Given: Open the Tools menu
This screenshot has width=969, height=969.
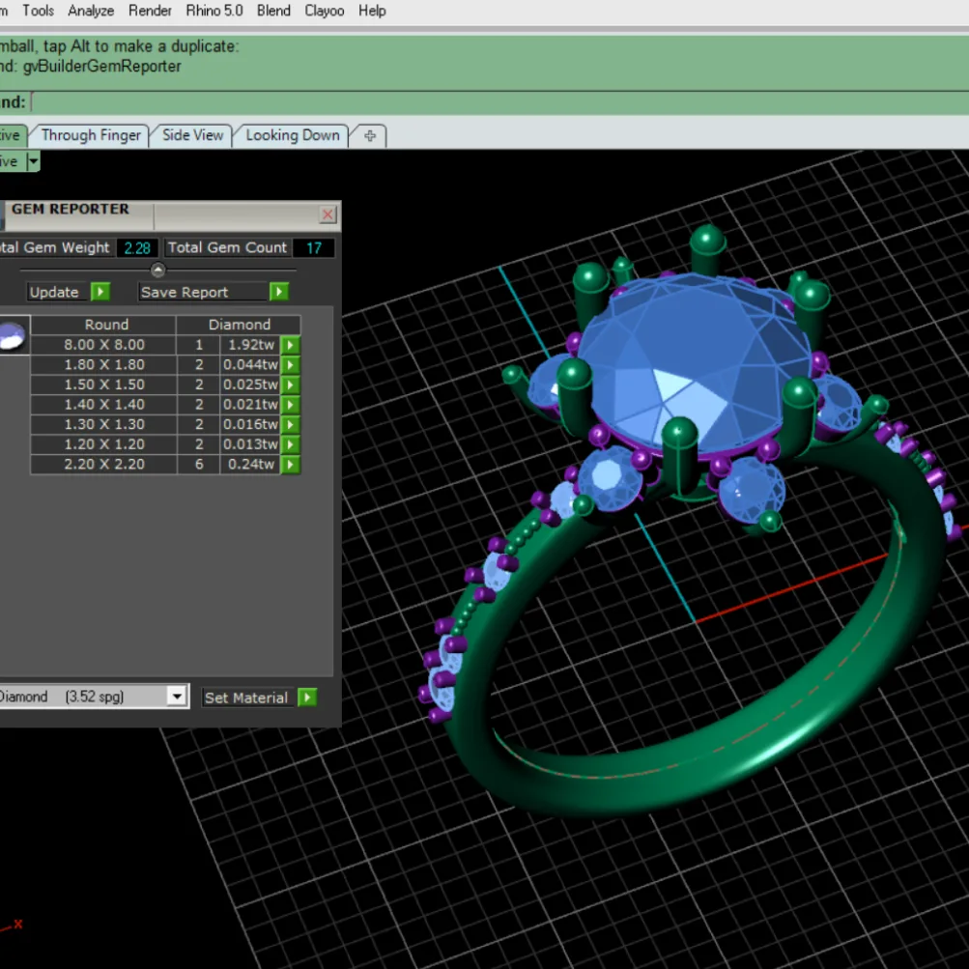Looking at the screenshot, I should click(x=39, y=11).
